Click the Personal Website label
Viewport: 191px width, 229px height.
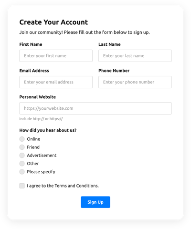point(38,97)
